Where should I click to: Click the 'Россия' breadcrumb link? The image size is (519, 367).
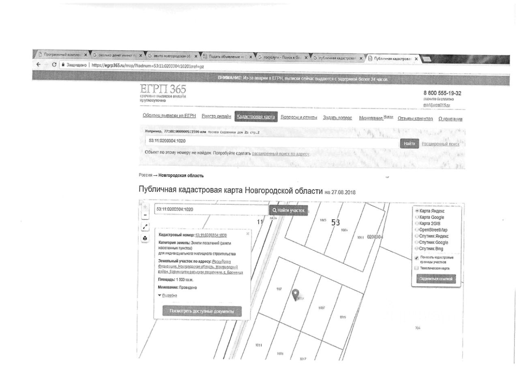click(145, 176)
